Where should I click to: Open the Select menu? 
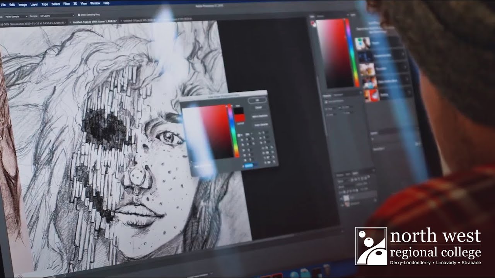pyautogui.click(x=56, y=4)
